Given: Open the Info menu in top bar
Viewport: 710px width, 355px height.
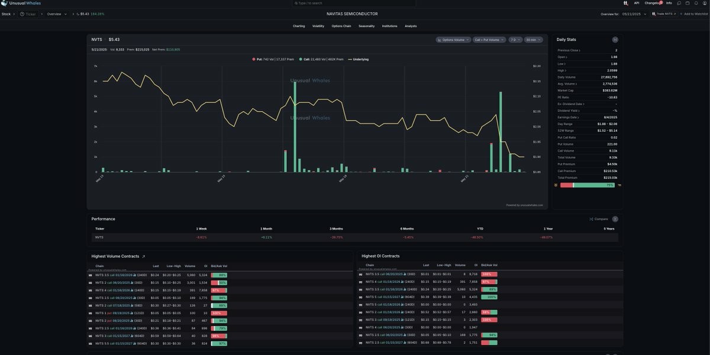Looking at the screenshot, I should pyautogui.click(x=669, y=3).
